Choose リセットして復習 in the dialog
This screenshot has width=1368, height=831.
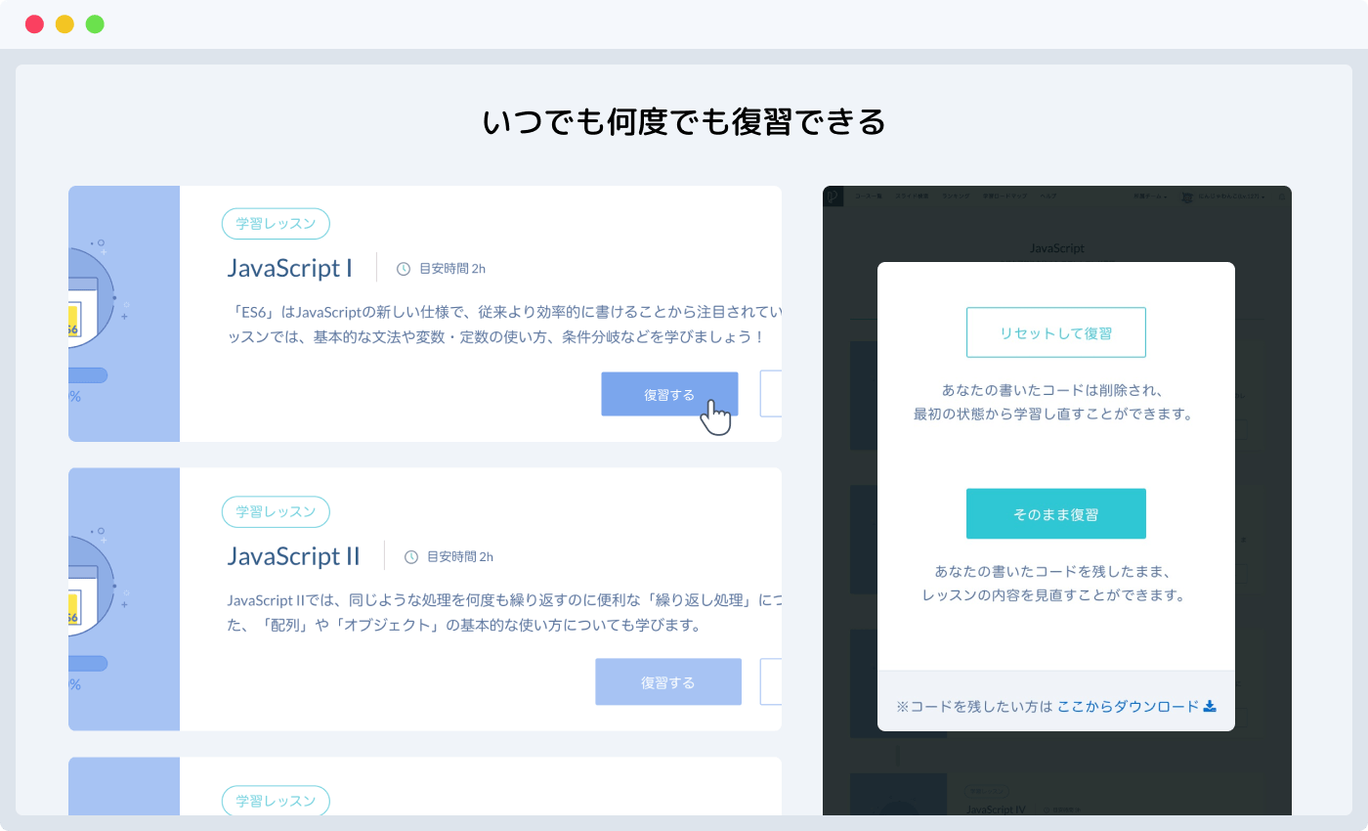[1055, 332]
